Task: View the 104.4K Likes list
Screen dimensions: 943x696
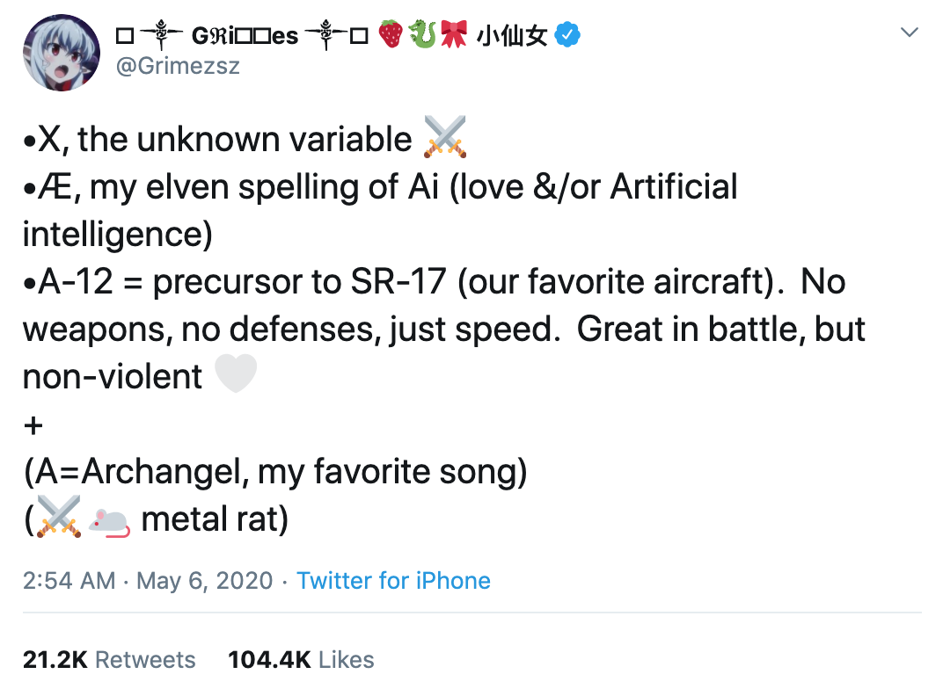Action: pos(301,660)
